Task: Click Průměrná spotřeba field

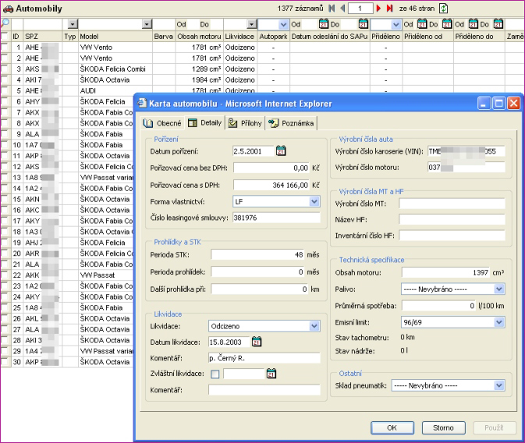Action: pyautogui.click(x=439, y=306)
